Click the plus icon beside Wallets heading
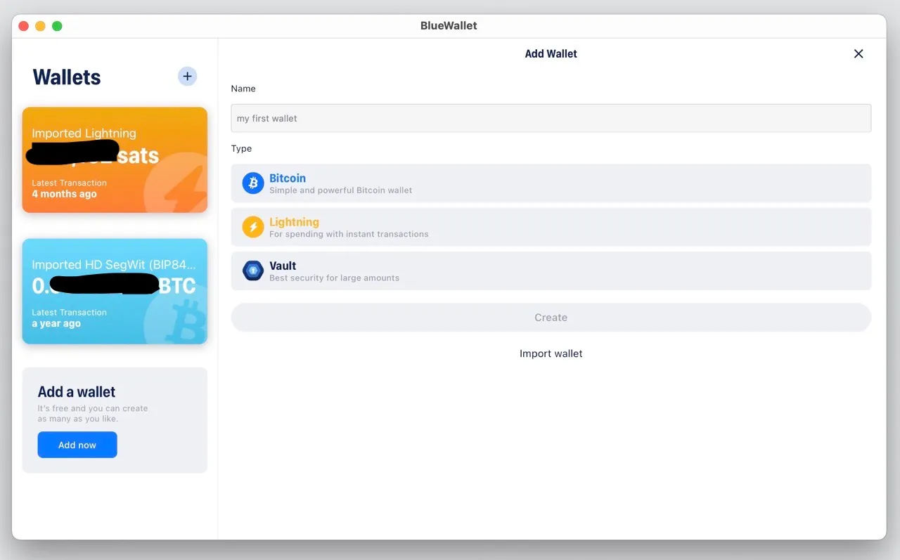 [x=187, y=77]
